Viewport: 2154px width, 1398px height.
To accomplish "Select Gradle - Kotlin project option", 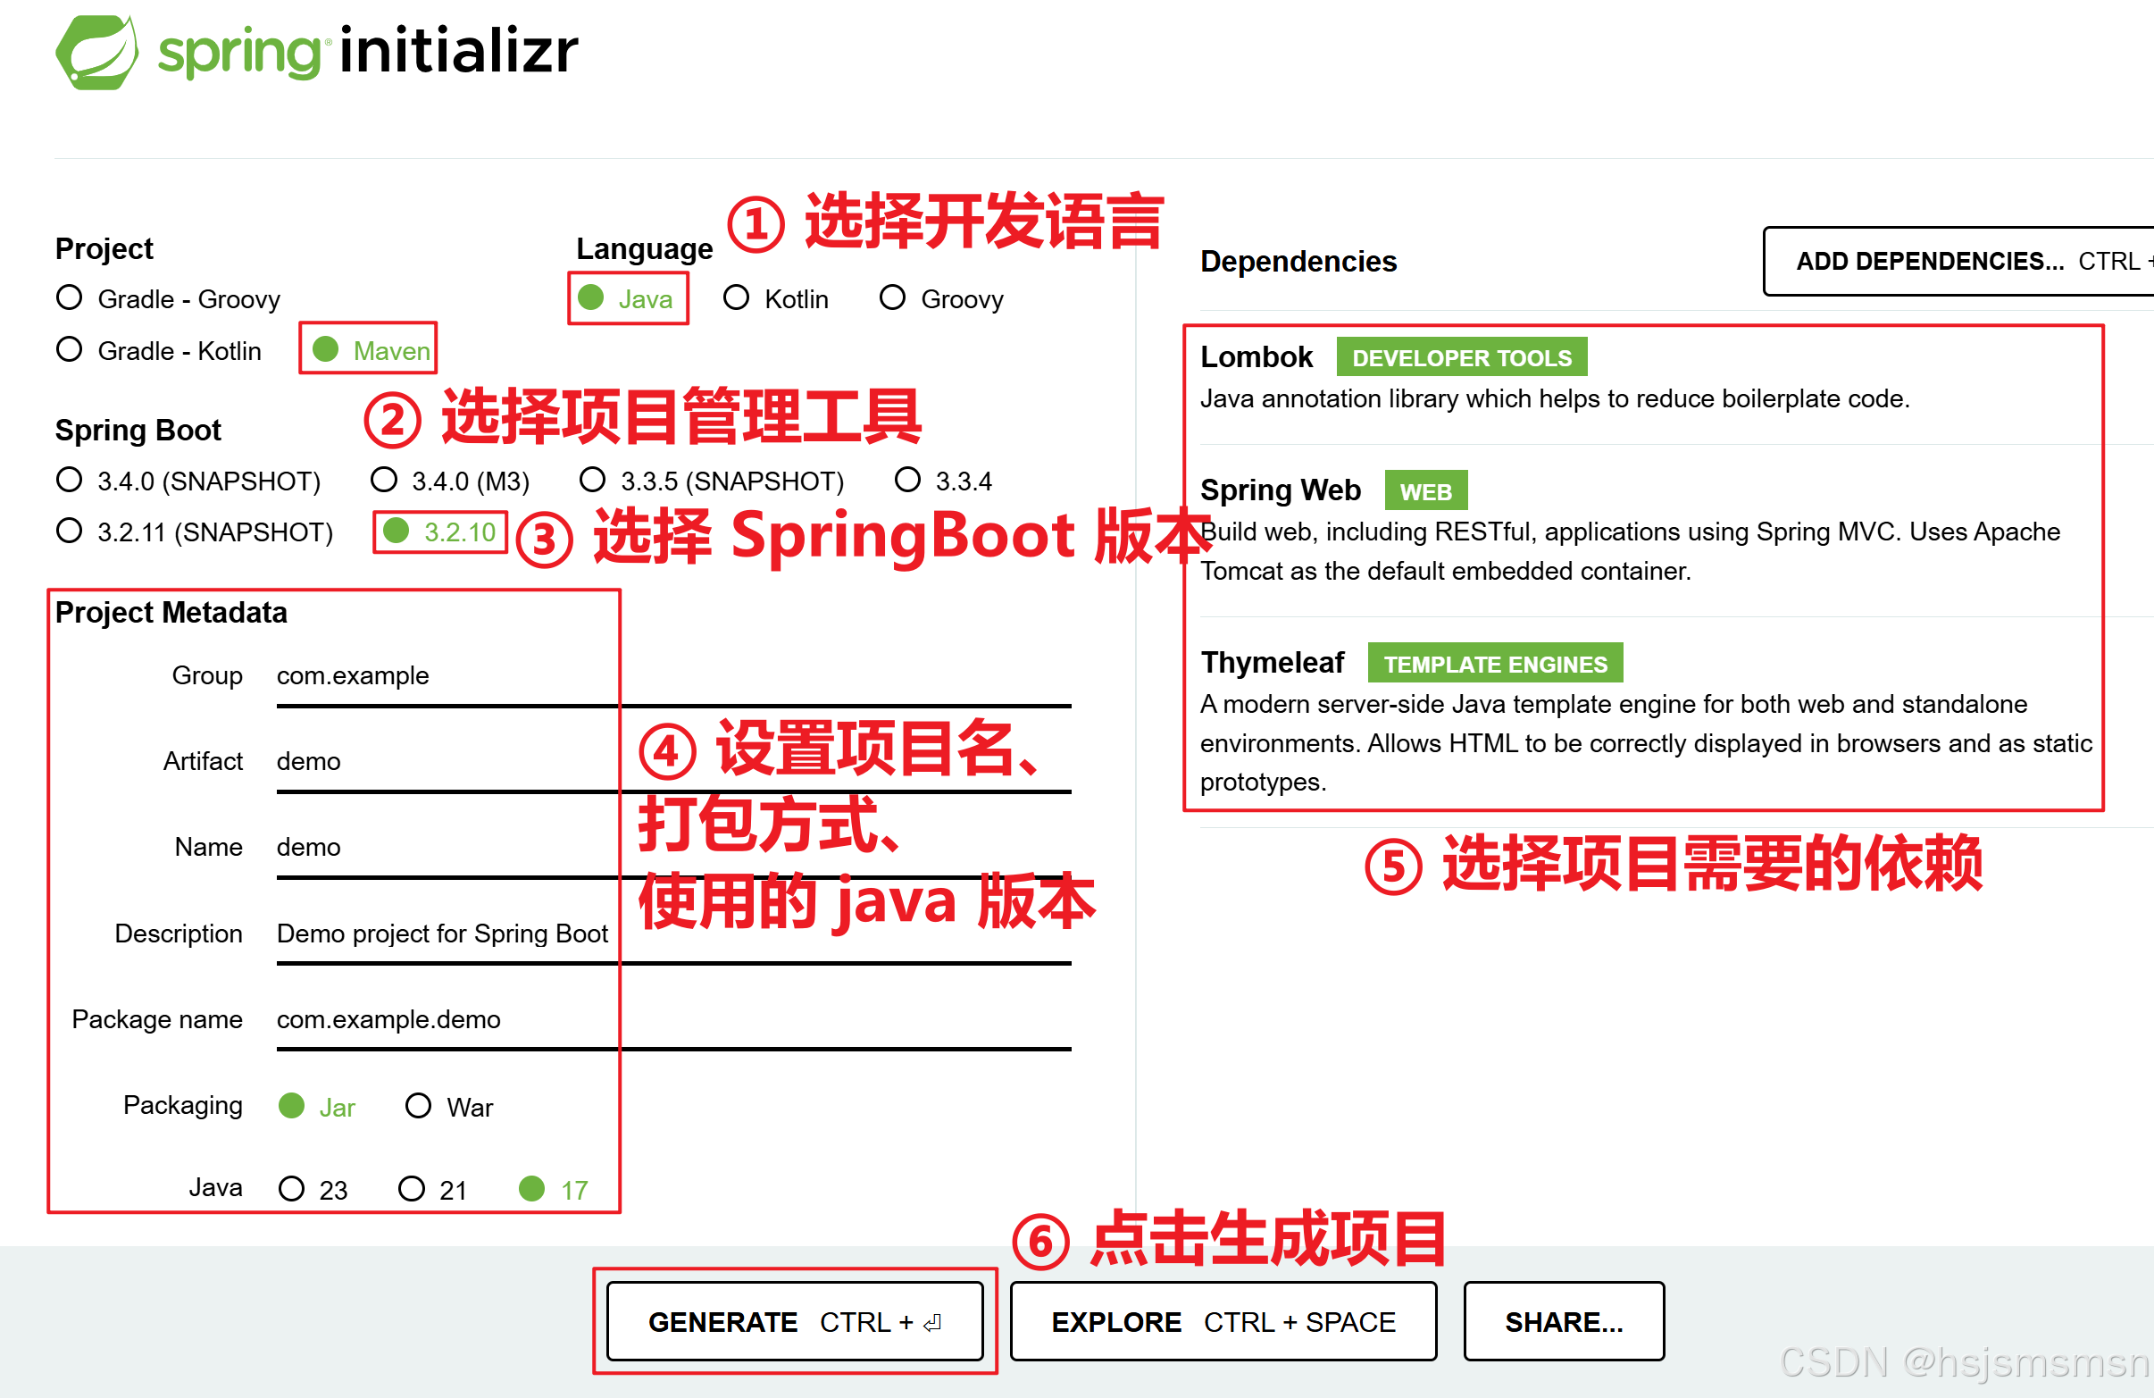I will click(70, 349).
